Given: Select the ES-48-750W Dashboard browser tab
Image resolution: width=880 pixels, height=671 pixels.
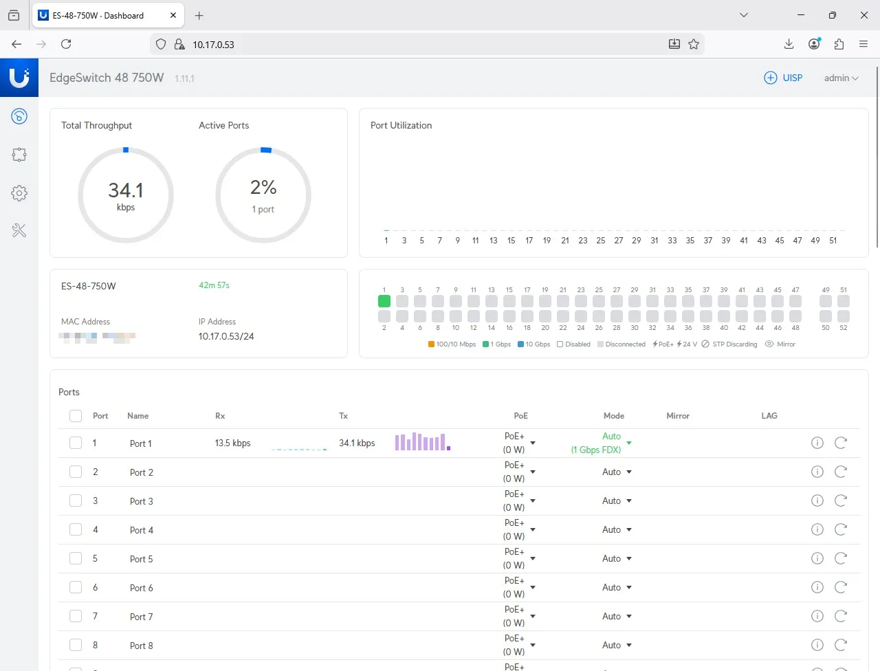Looking at the screenshot, I should click(x=98, y=15).
